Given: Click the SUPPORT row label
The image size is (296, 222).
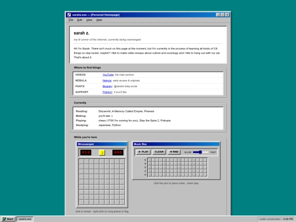Looking at the screenshot, I should pos(82,92).
